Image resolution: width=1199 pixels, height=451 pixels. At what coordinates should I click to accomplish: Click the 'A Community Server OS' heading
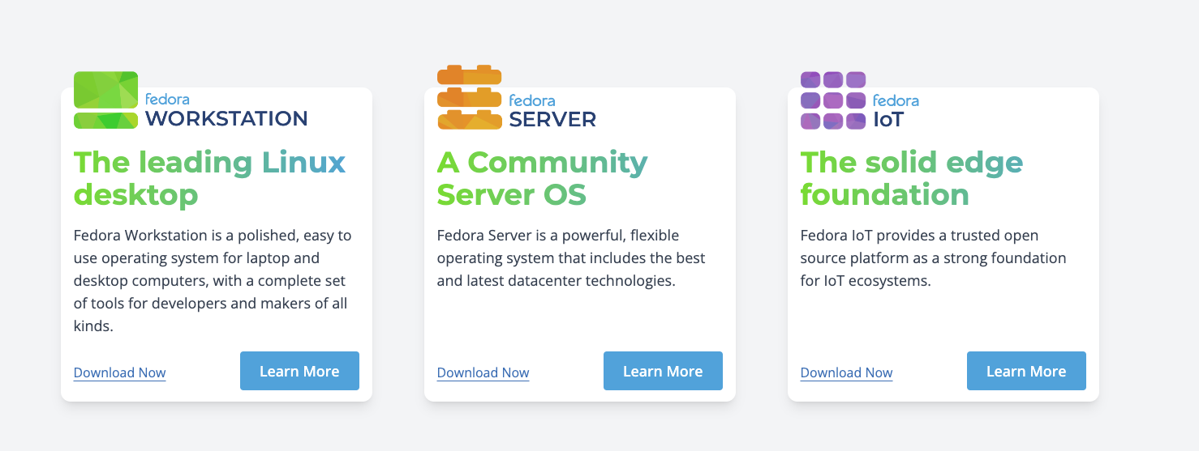coord(542,179)
